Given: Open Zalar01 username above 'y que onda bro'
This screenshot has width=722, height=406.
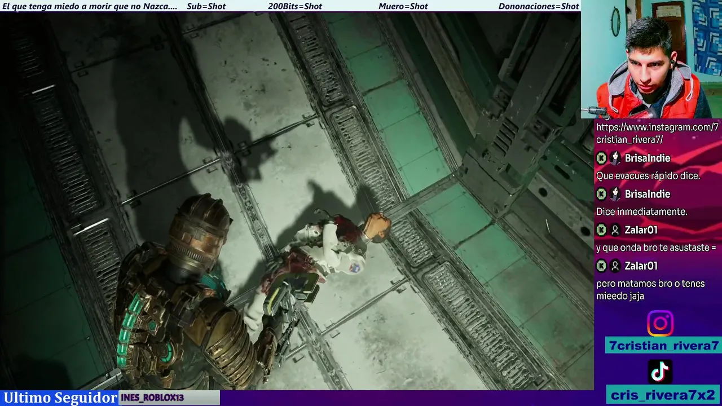Looking at the screenshot, I should click(x=641, y=230).
